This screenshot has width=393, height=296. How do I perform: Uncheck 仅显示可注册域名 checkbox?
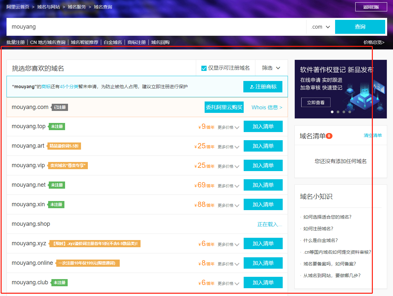(204, 68)
